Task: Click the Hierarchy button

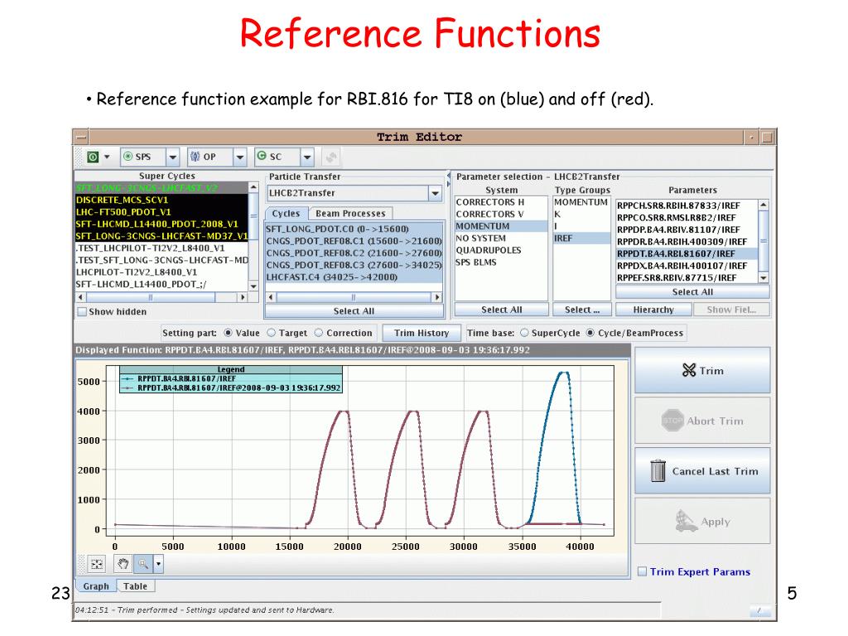Action: coord(653,310)
